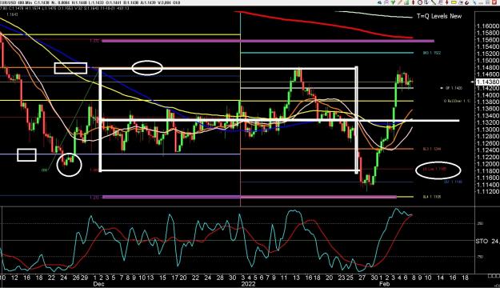
Task: Click the pink printer-like toolbar icon
Action: pyautogui.click(x=386, y=2)
